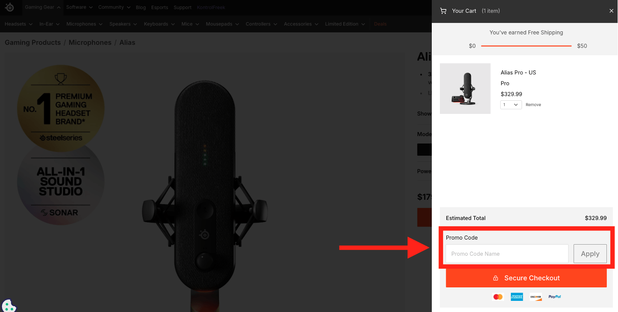Image resolution: width=618 pixels, height=312 pixels.
Task: Close the cart panel with the X
Action: point(611,11)
